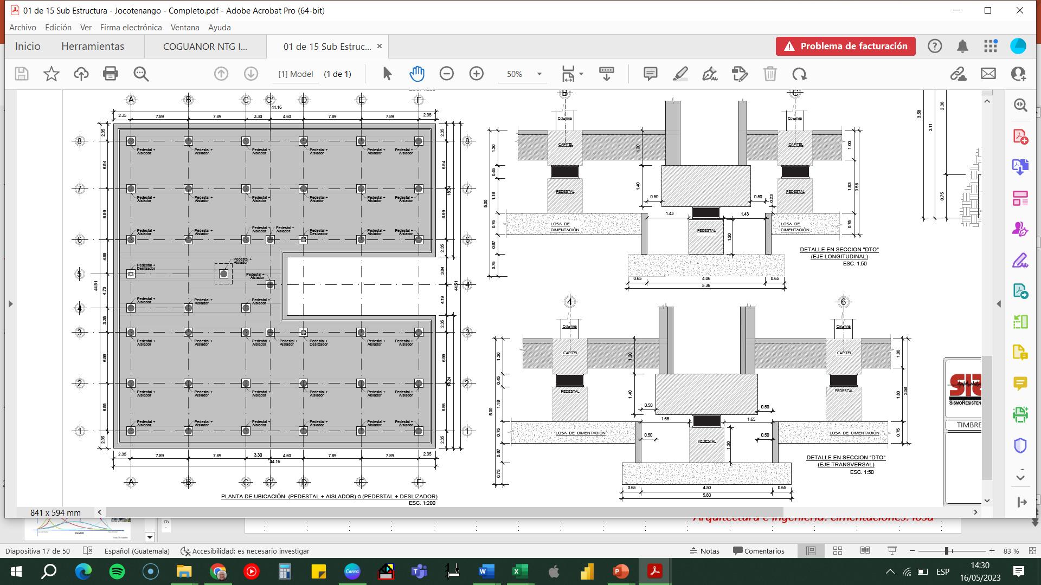Viewport: 1041px width, 585px height.
Task: Select the highlighter text tool
Action: click(x=680, y=74)
